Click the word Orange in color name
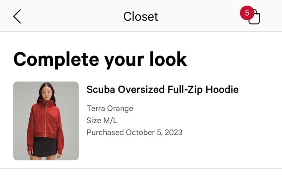Viewport: 282px width, 175px height. [120, 109]
